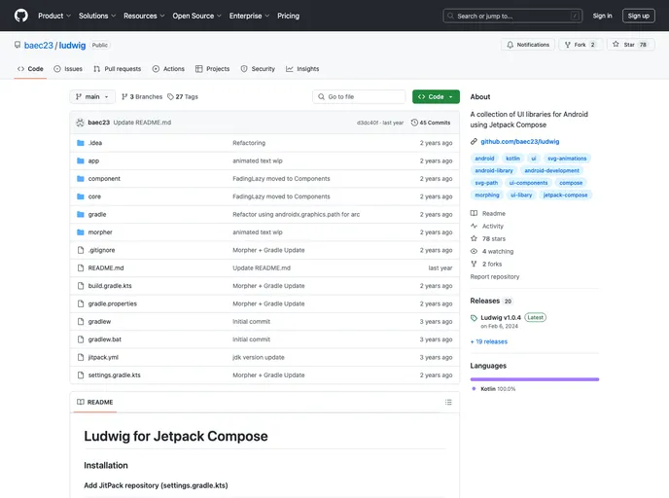Open the baec23 owner profile link
The height and width of the screenshot is (498, 669).
[38, 46]
